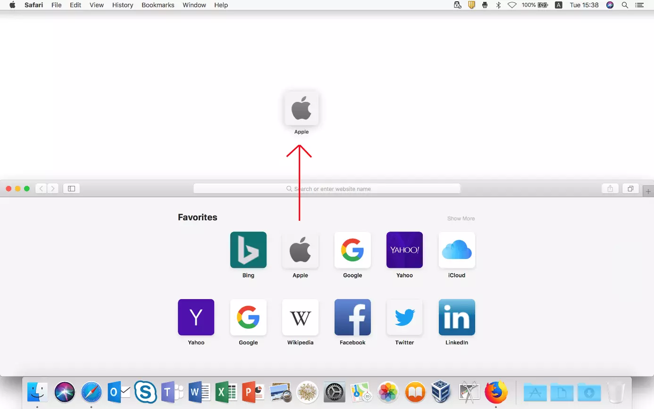
Task: Toggle the Safari sidebar button
Action: (x=71, y=189)
